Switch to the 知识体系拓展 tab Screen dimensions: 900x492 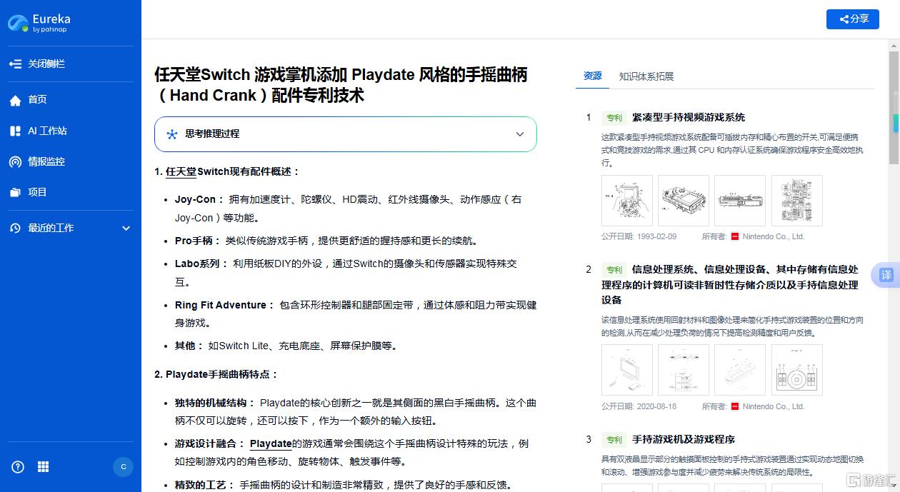coord(646,76)
